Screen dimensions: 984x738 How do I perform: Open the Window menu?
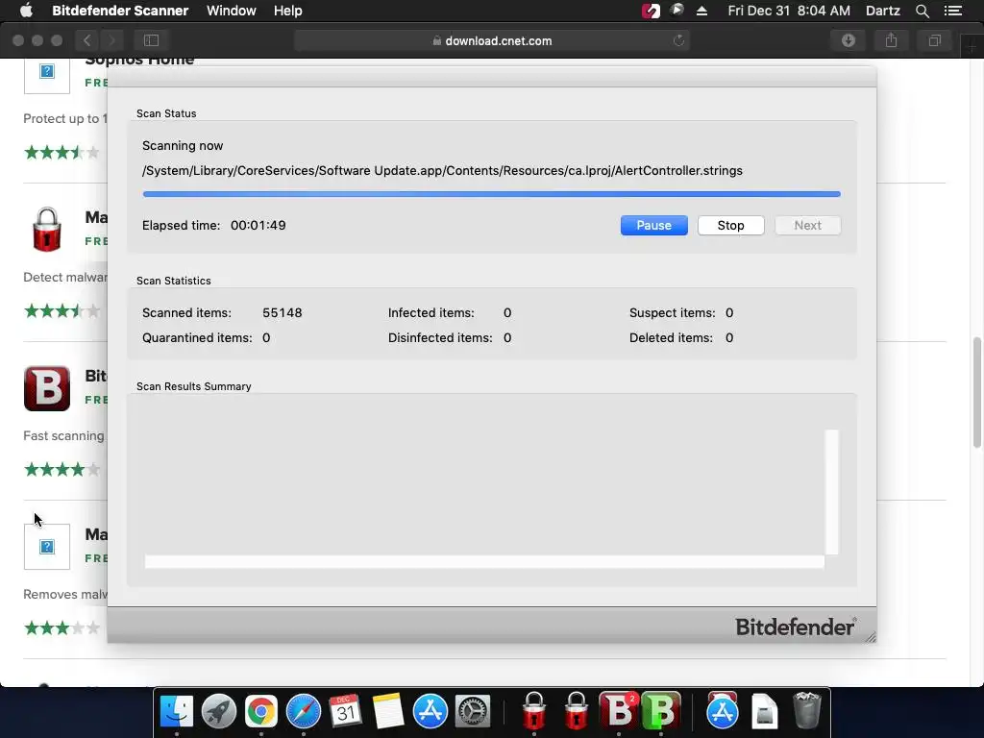pos(231,11)
